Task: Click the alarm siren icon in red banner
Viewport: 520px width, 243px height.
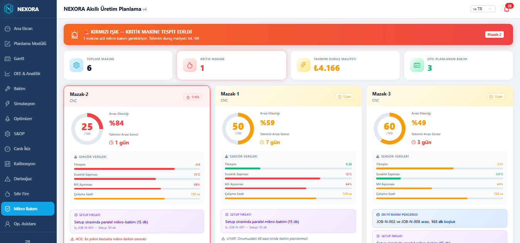Action: coord(75,35)
